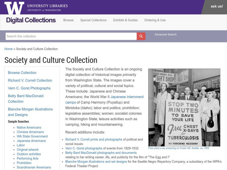
Task: Click the chest x-ray screening photo
Action: tap(184, 108)
